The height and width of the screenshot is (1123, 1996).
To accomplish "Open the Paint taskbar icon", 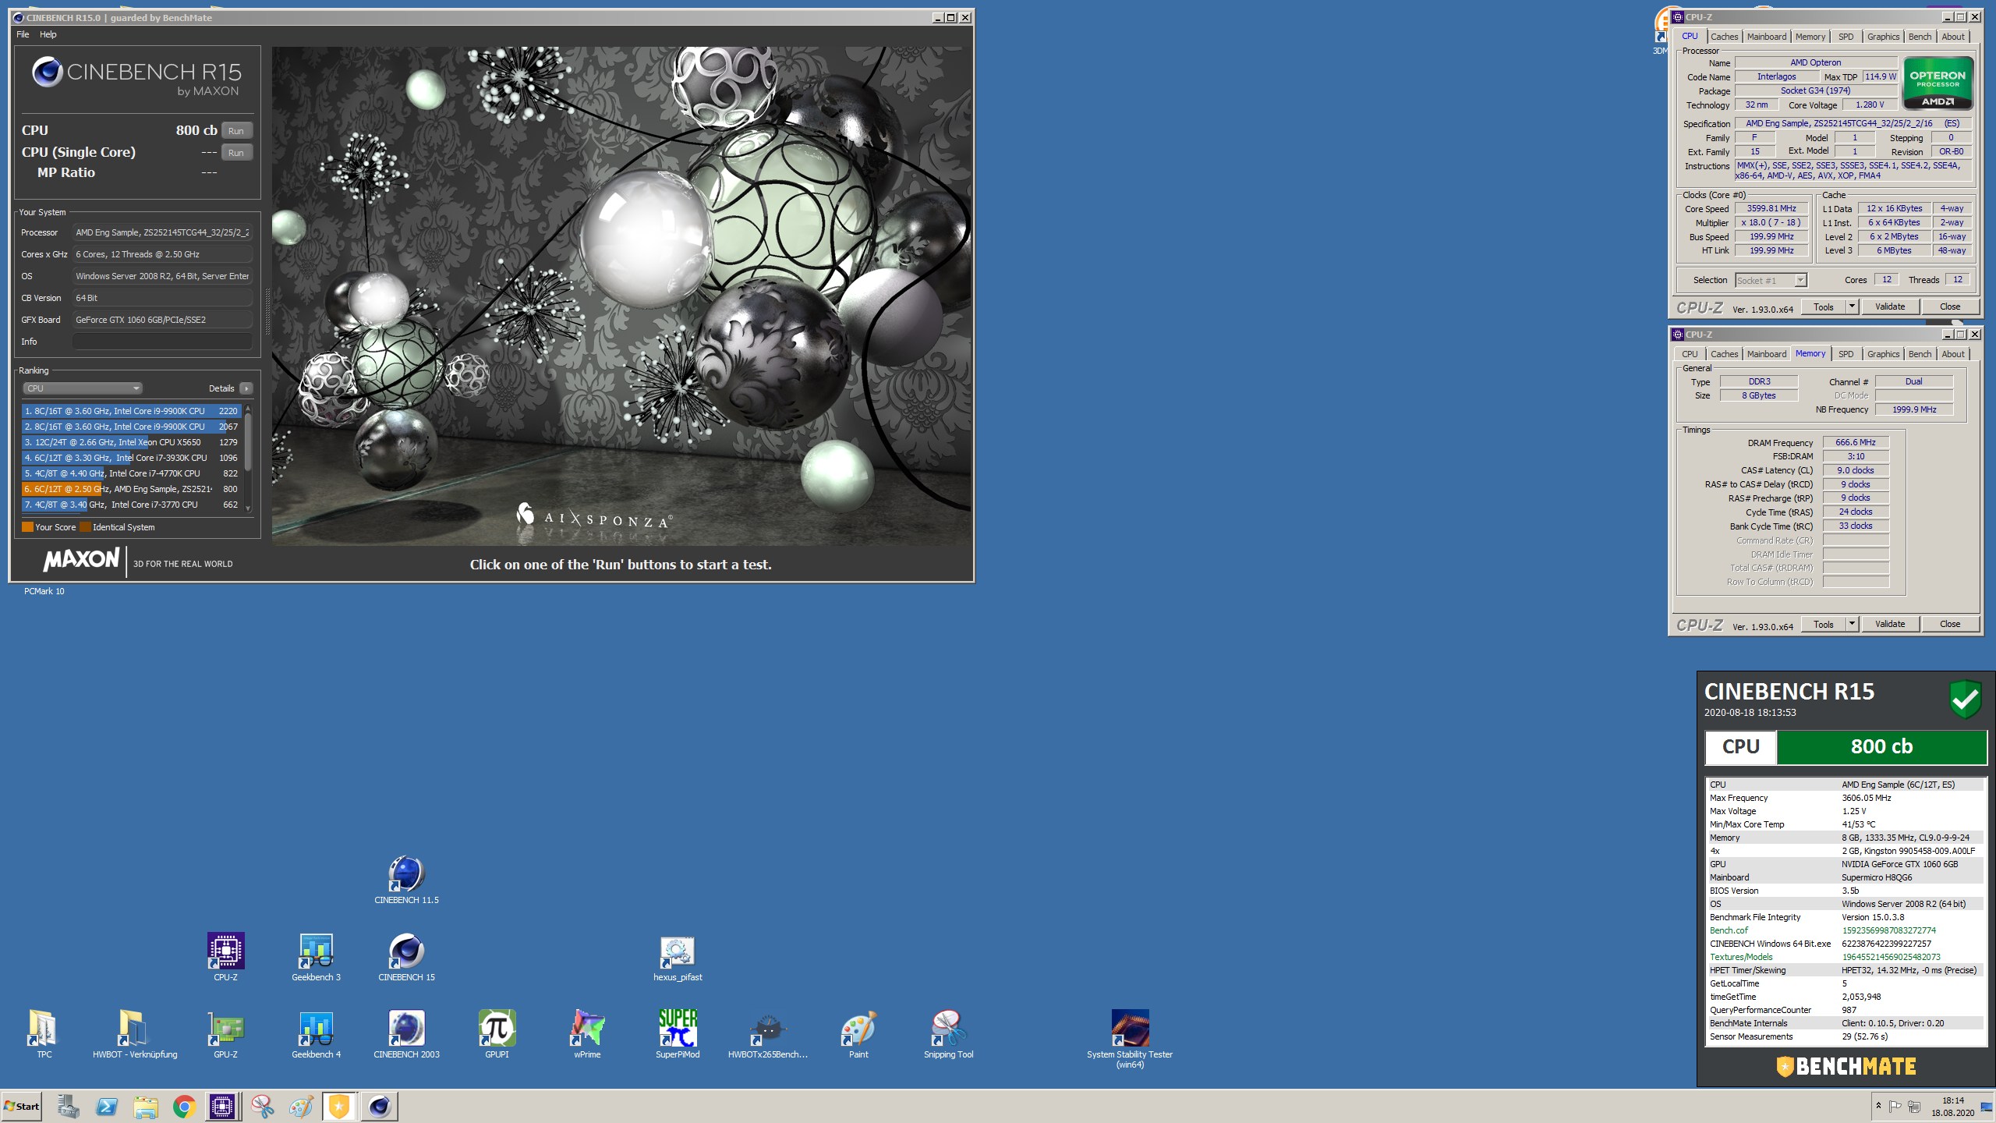I will pyautogui.click(x=301, y=1106).
